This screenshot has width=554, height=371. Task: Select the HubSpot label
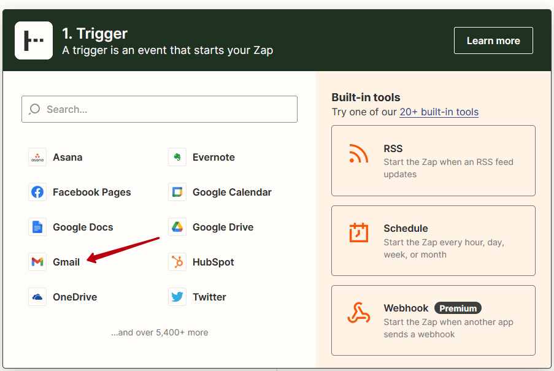(x=213, y=262)
